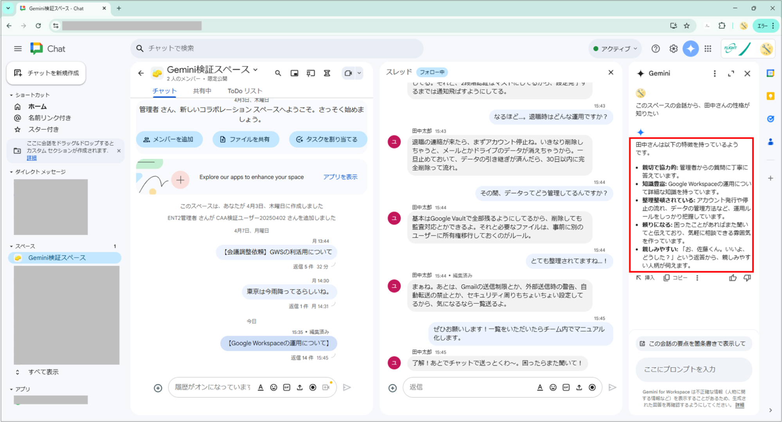Focus the thread 返信 reply field

[x=469, y=387]
